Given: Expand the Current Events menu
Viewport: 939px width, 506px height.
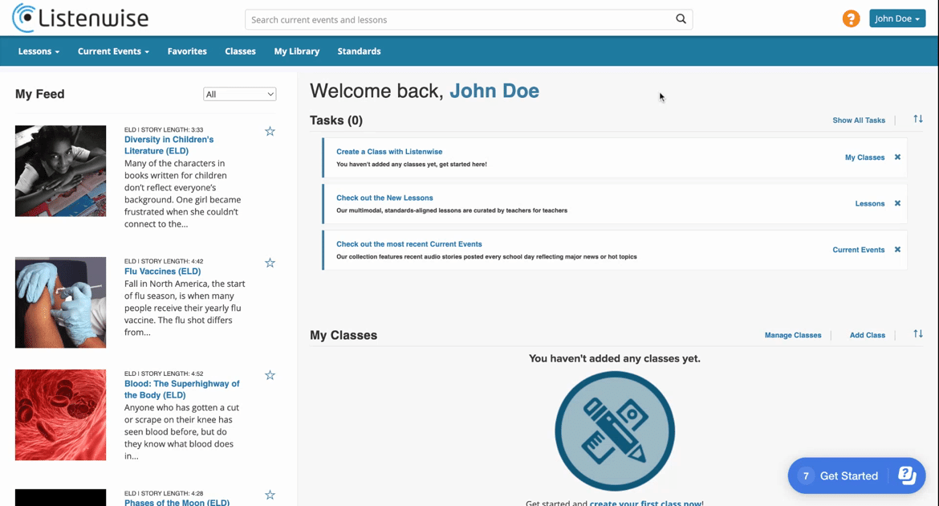Looking at the screenshot, I should tap(113, 51).
